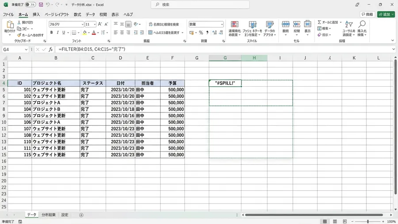
Task: Switch to the 数式 ribbon tab
Action: pyautogui.click(x=77, y=15)
